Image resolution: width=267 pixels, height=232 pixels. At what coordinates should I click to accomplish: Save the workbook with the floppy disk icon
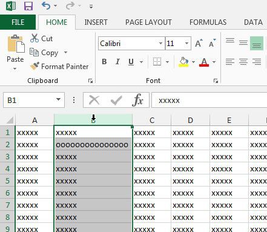28,6
